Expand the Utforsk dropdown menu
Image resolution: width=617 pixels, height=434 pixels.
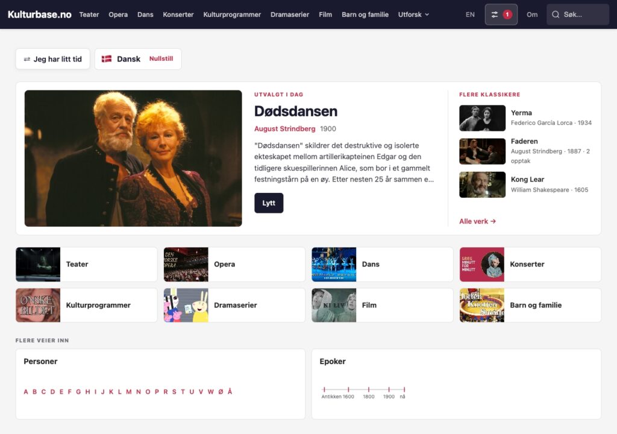(413, 14)
